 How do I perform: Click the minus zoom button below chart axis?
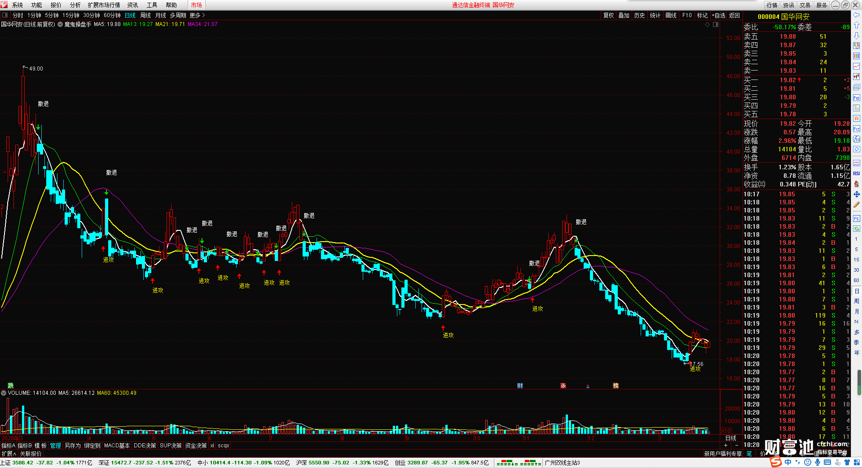(x=736, y=446)
